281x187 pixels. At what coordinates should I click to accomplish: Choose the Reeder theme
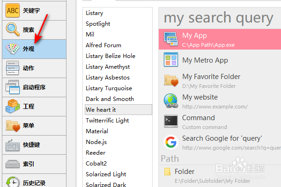pos(118,153)
